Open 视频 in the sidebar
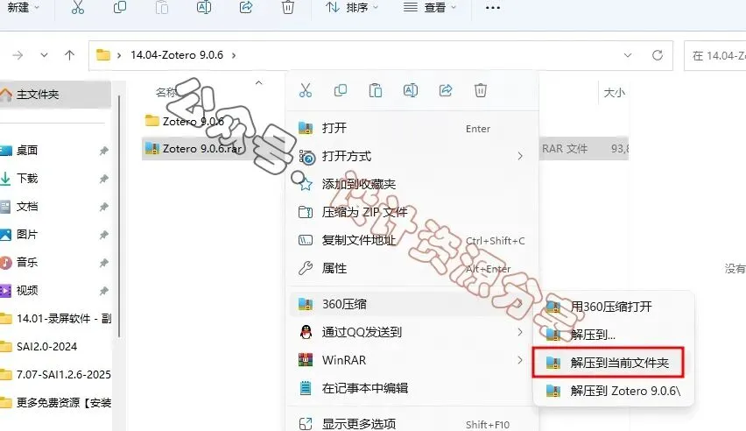Image resolution: width=746 pixels, height=431 pixels. [26, 291]
